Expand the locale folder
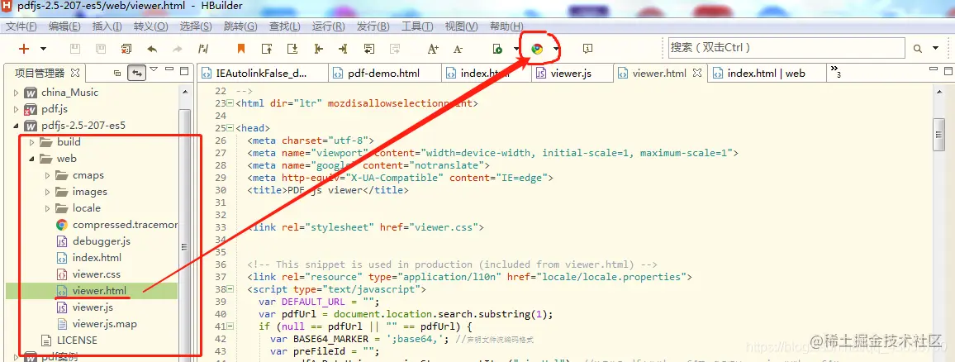Viewport: 955px width, 362px height. click(x=48, y=207)
